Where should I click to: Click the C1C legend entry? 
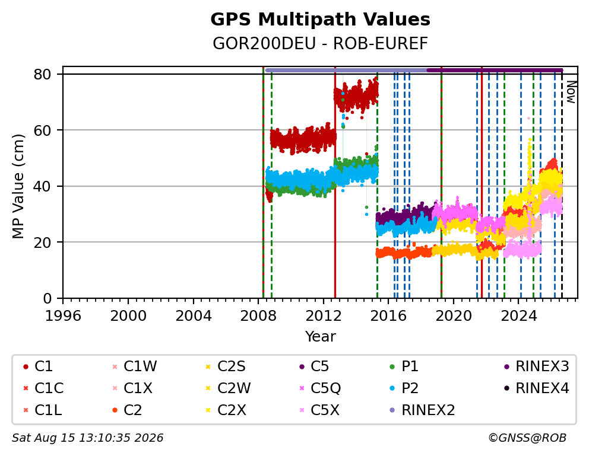pos(43,388)
